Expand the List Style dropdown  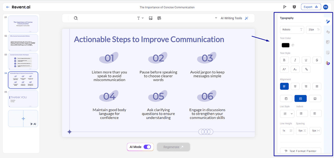[x=288, y=114]
